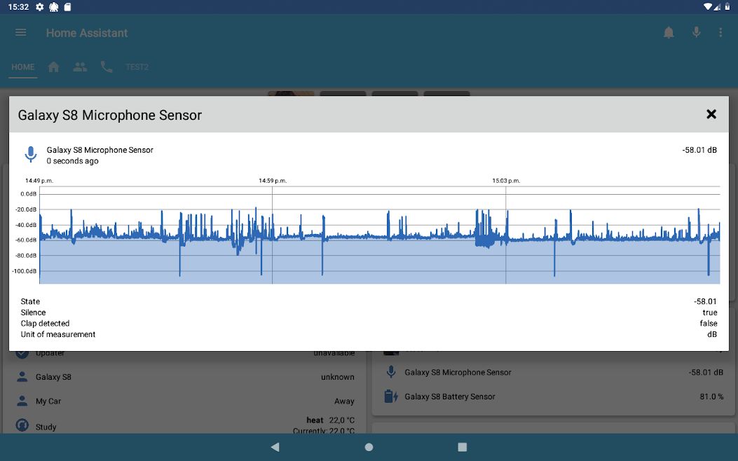Click the Galaxy S8 state 'unknown'

[x=338, y=377]
